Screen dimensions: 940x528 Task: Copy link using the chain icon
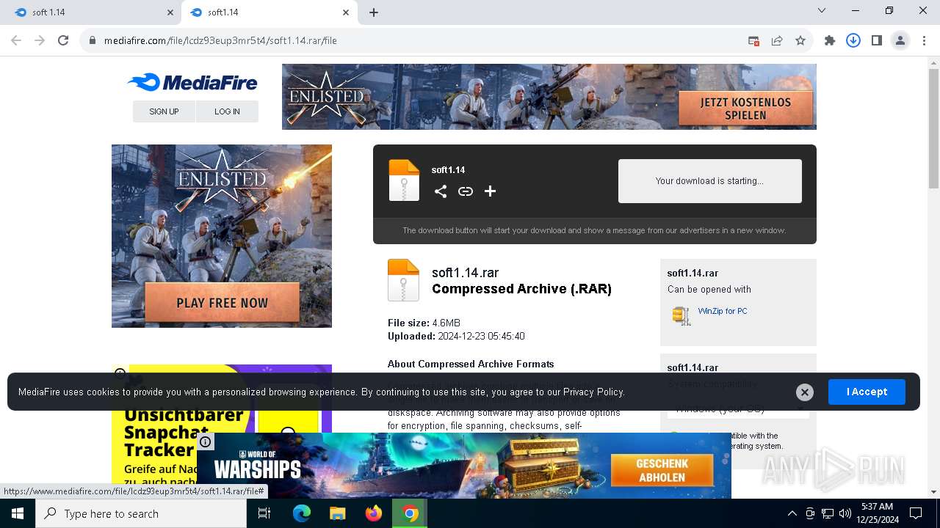click(466, 191)
